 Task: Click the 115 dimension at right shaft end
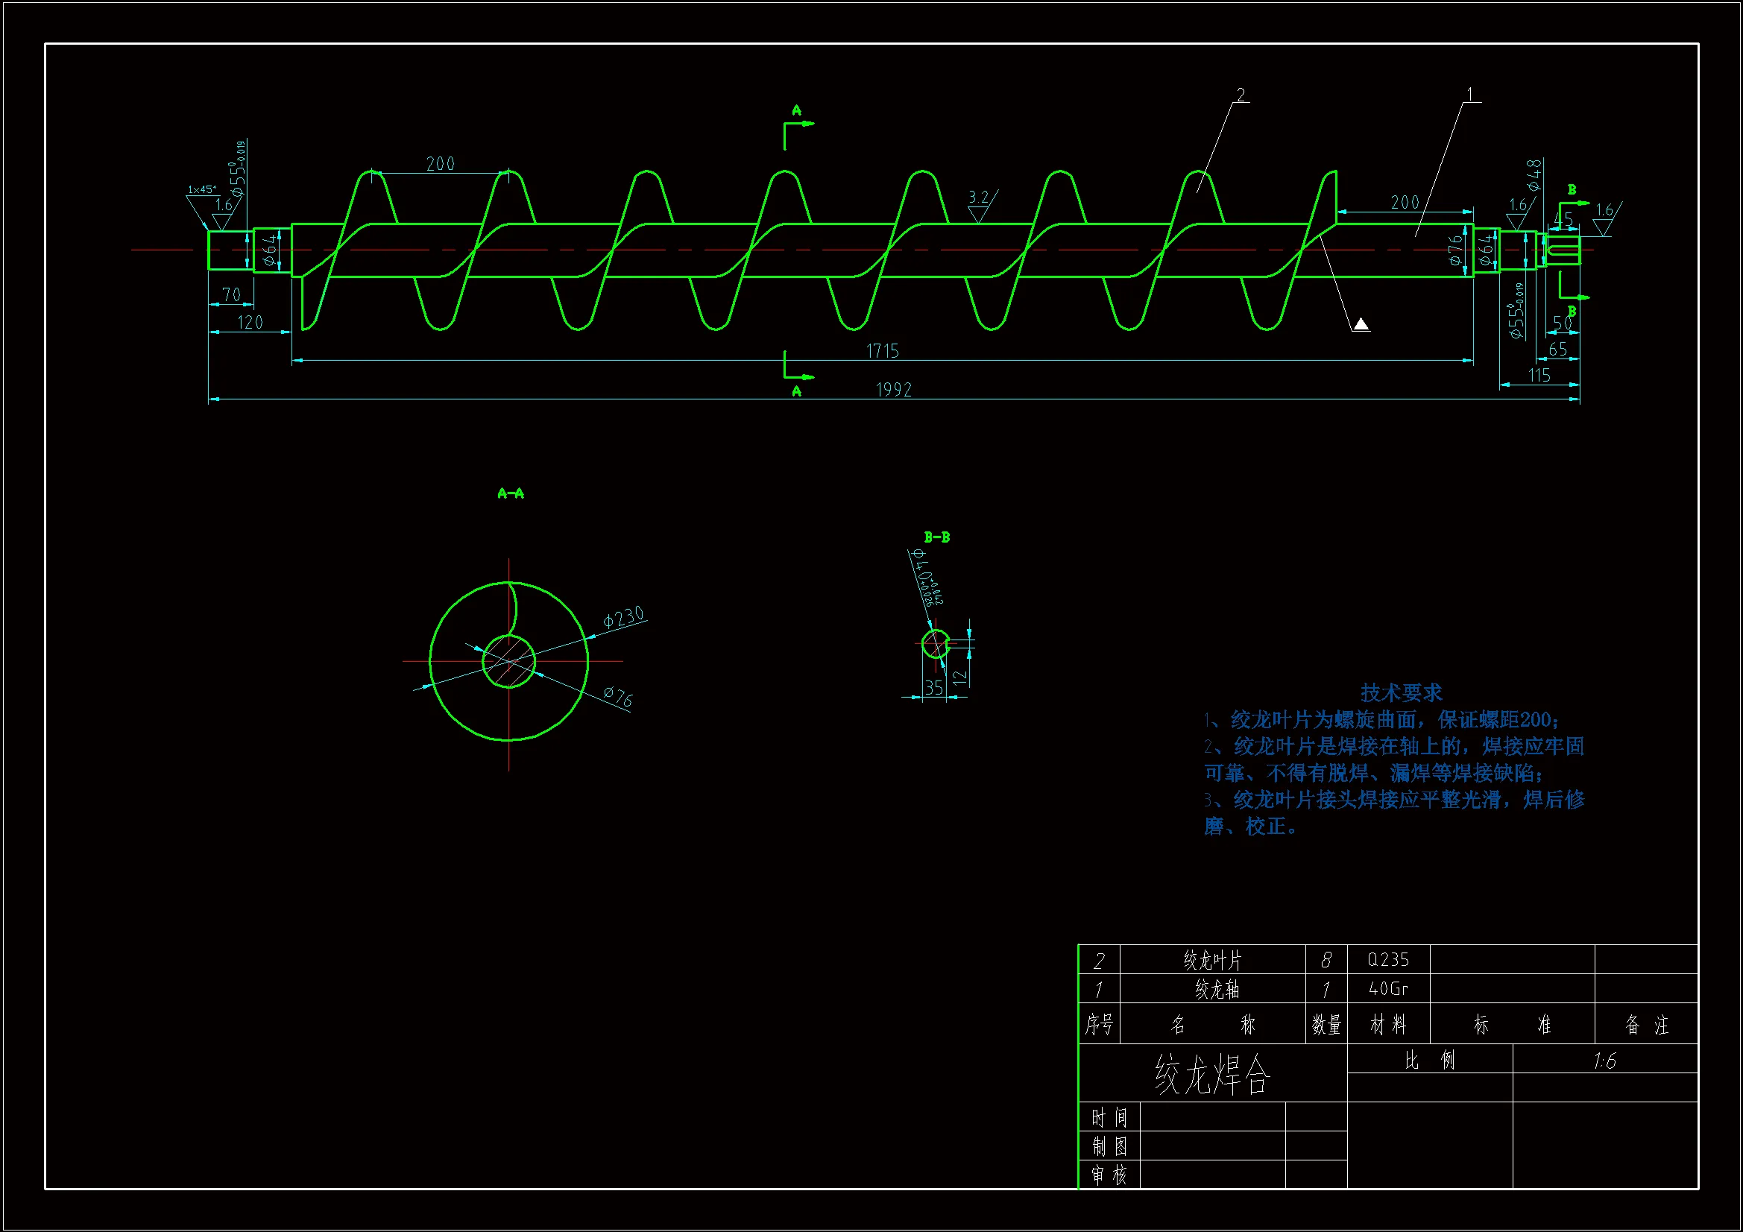[x=1539, y=375]
